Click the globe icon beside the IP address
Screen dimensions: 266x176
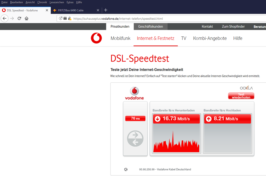coord(126,169)
